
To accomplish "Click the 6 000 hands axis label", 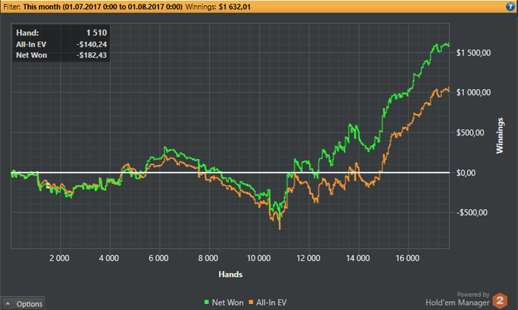I will [158, 258].
